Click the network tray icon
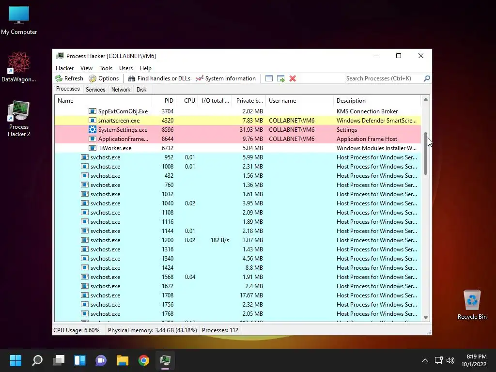Screen dimensions: 496x372 click(x=438, y=360)
